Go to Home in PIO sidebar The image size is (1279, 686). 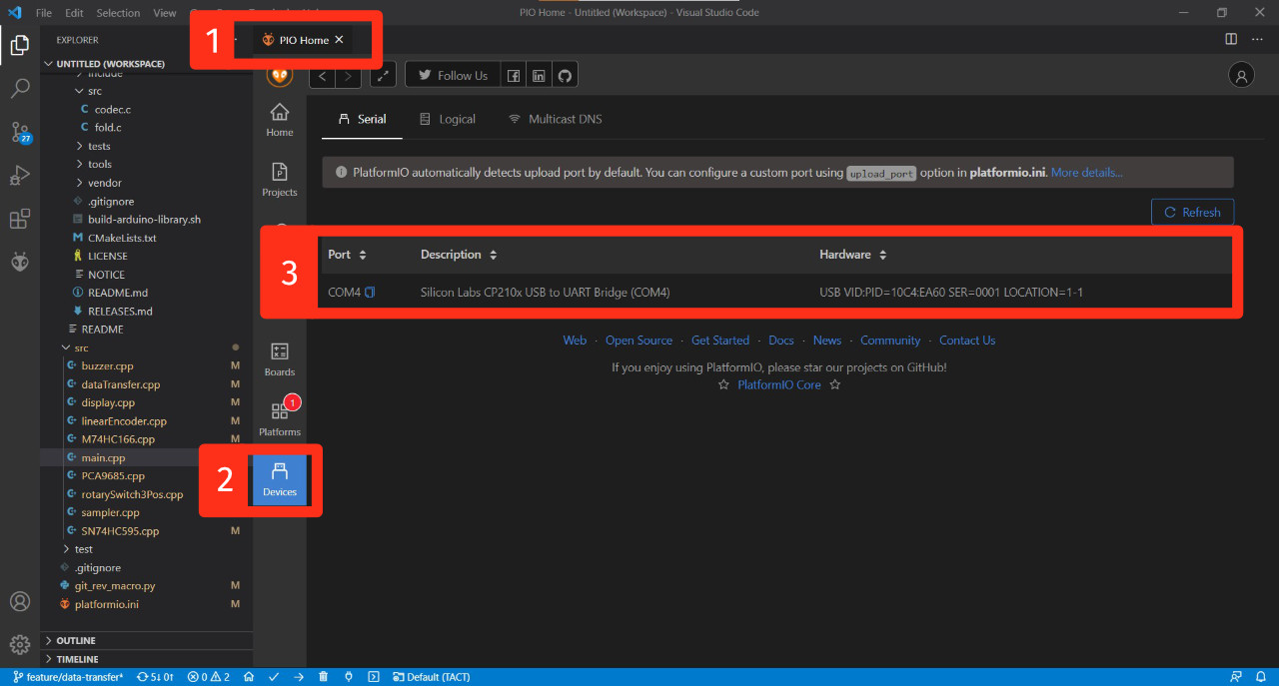coord(280,119)
